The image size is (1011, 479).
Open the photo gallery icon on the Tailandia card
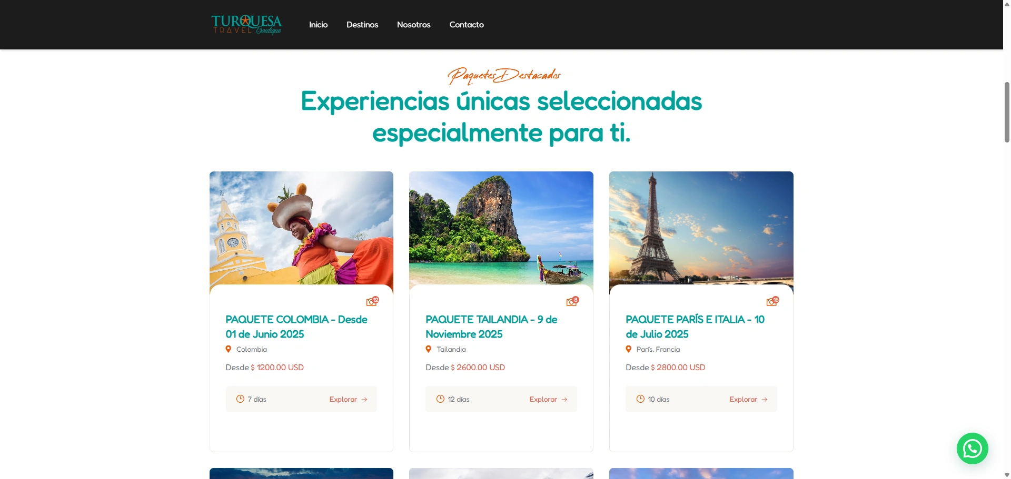click(572, 301)
